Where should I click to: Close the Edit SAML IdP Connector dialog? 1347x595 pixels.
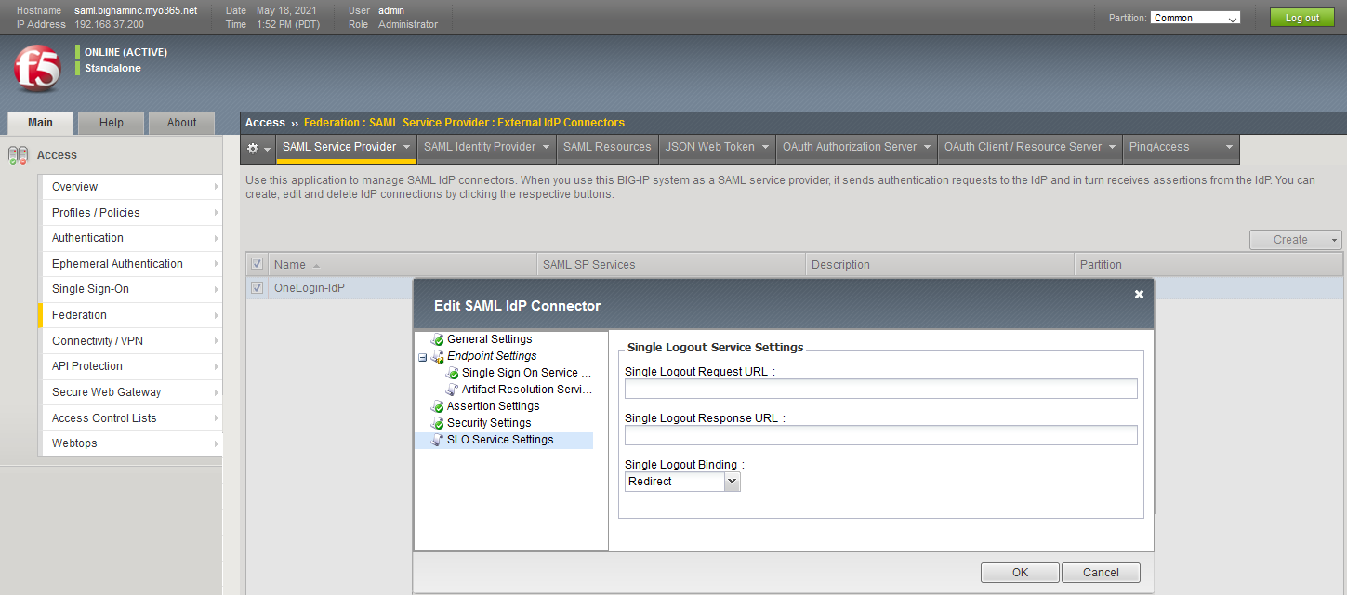click(1139, 295)
